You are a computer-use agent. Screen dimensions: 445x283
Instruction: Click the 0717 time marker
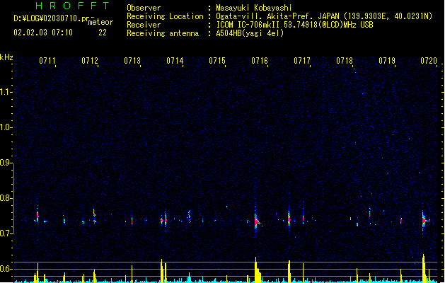coord(302,61)
